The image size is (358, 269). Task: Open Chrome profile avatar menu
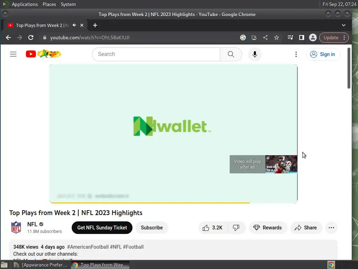[x=313, y=37]
